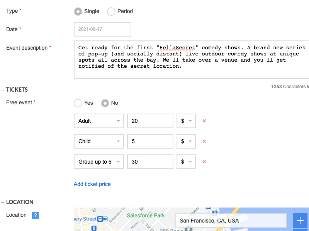Click the Date input field
Screen dimensions: 309x231
pyautogui.click(x=102, y=29)
